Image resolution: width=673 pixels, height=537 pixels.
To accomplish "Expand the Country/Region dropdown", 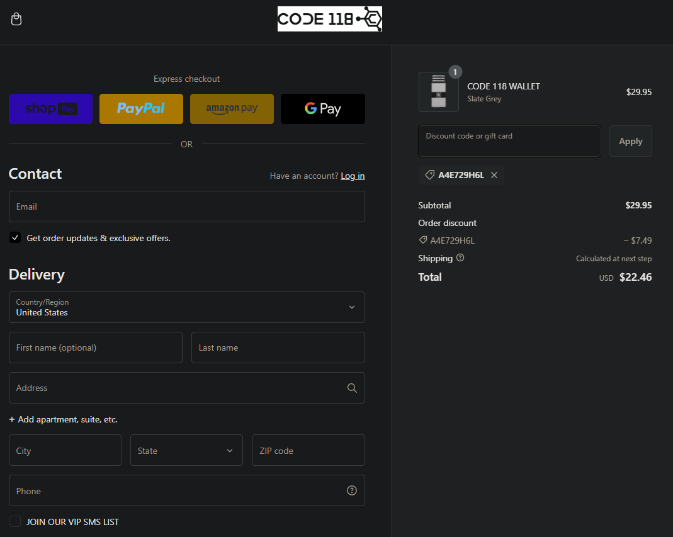I will (x=187, y=307).
